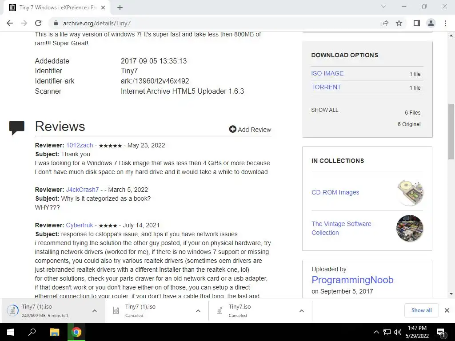Select the Tiny 7 Windows browser tab

pos(56,8)
